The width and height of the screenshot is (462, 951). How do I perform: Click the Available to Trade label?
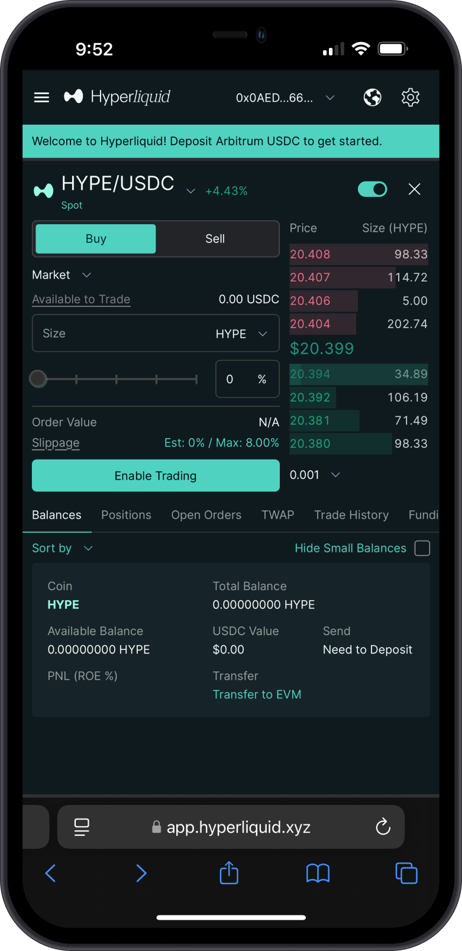(x=81, y=299)
